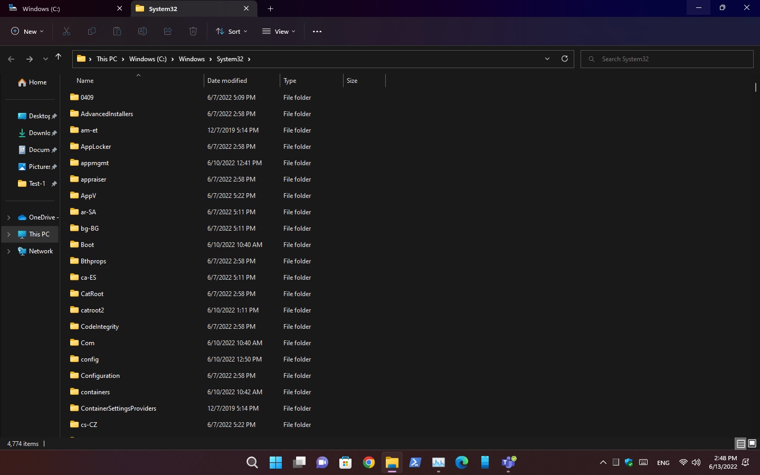
Task: Open the Sort dropdown
Action: [x=231, y=31]
